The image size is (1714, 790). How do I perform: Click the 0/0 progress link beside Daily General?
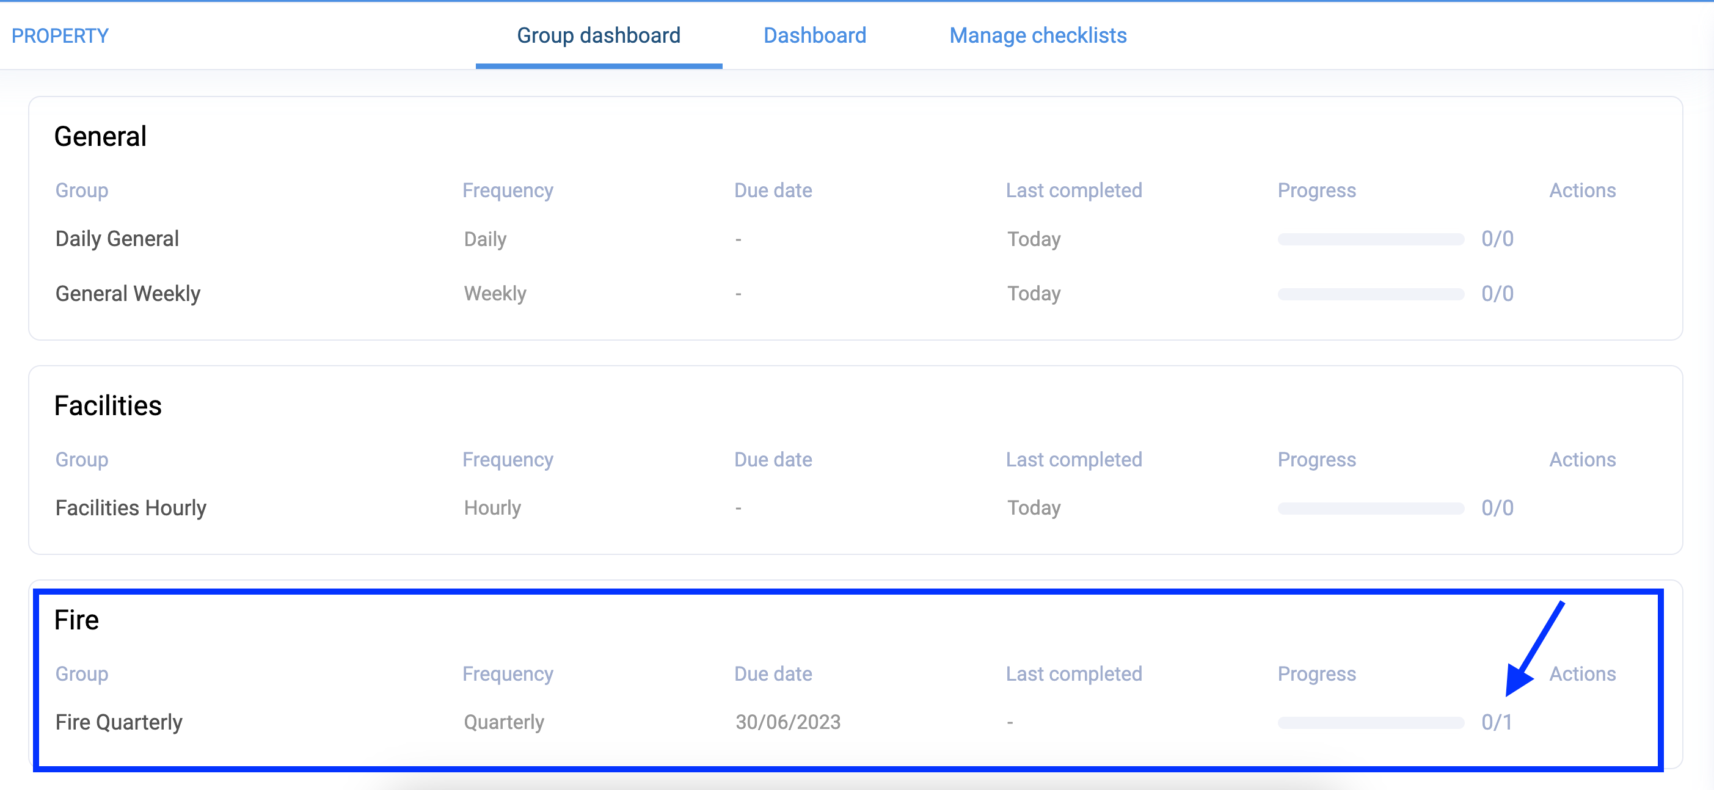1497,238
